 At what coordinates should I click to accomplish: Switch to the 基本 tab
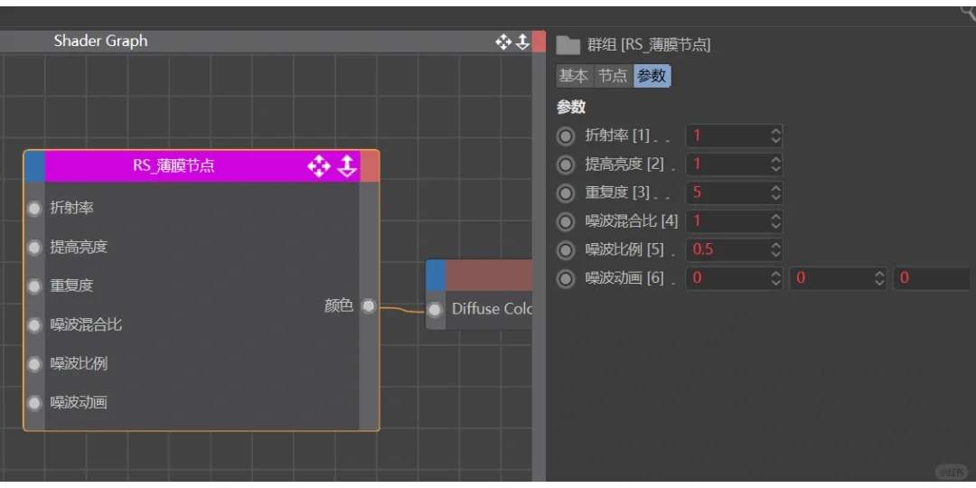[574, 76]
